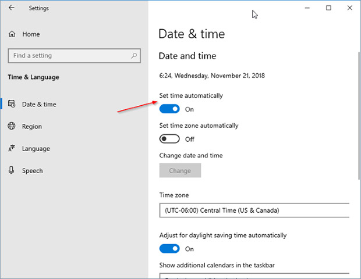Click into the Find a setting field
The image size is (361, 279).
point(74,56)
